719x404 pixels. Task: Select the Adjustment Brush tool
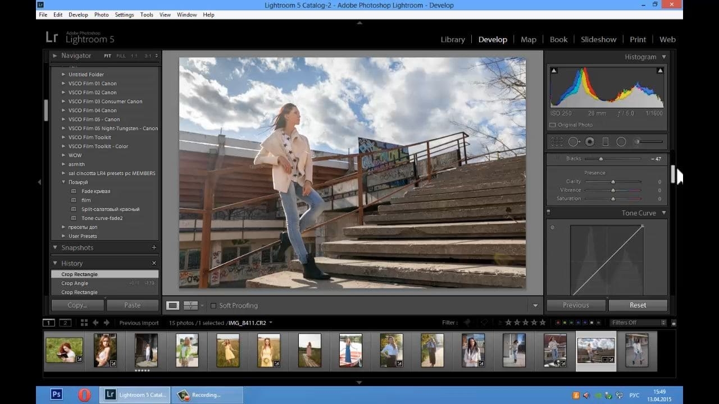tap(649, 141)
